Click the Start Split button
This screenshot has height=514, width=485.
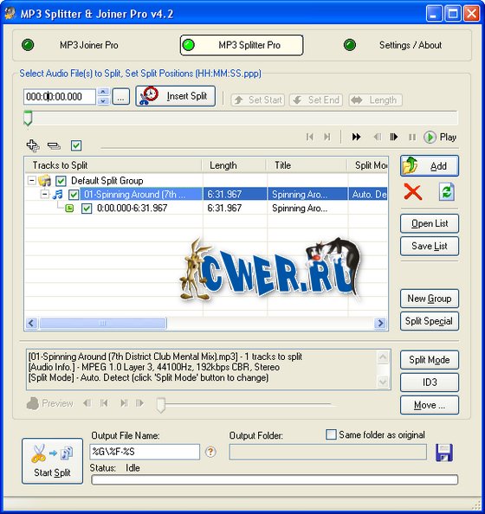point(52,461)
